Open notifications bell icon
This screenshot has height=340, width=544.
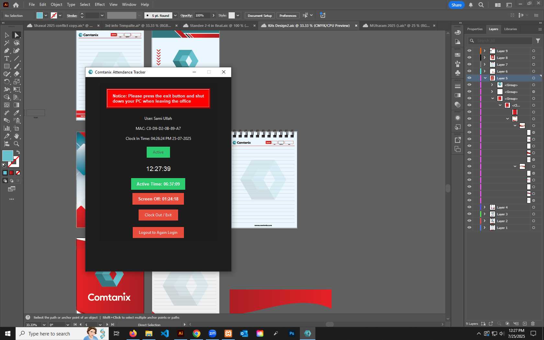(471, 5)
